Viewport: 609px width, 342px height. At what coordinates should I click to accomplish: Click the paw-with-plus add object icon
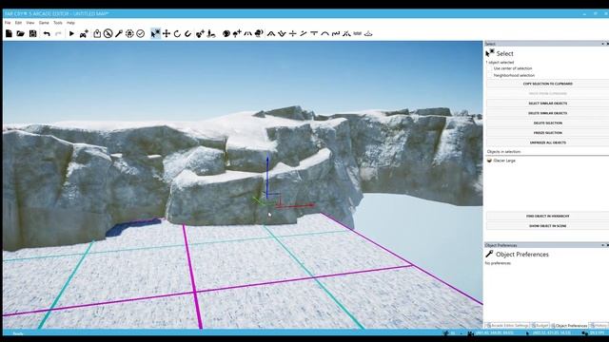click(200, 34)
